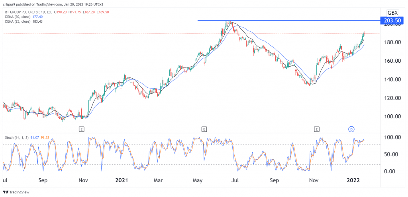The height and width of the screenshot is (197, 408).
Task: Click the GBX currency label
Action: point(393,13)
